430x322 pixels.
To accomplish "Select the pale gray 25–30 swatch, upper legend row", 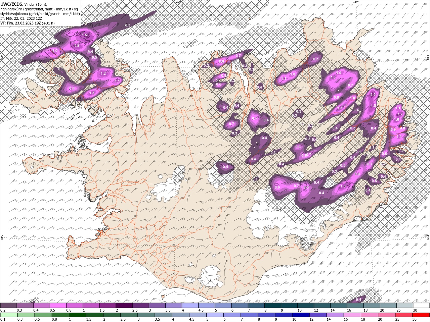I will [405, 306].
